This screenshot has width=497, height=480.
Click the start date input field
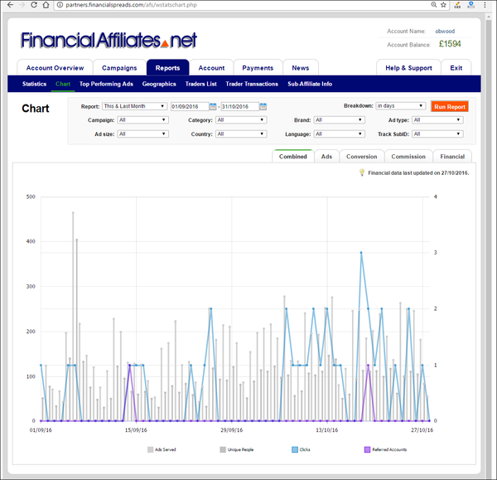click(189, 106)
